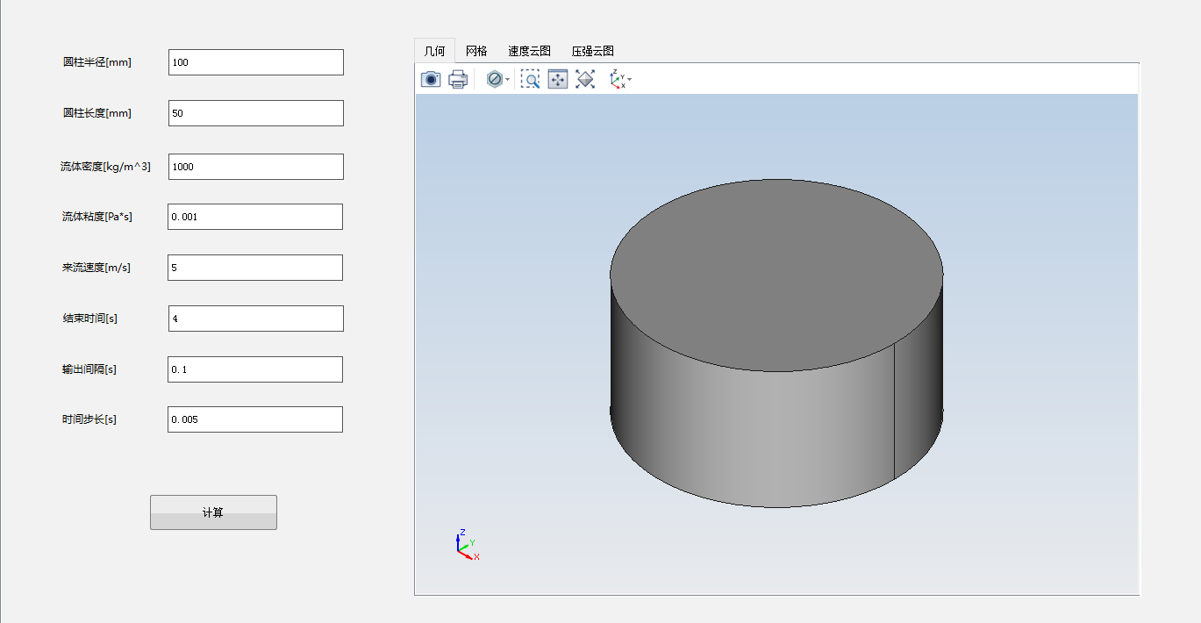Click the cylinder's top face in the viewport
This screenshot has width=1201, height=623.
point(776,275)
